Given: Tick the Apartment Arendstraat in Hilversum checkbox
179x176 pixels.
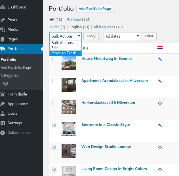Looking at the screenshot, I should pyautogui.click(x=55, y=81).
